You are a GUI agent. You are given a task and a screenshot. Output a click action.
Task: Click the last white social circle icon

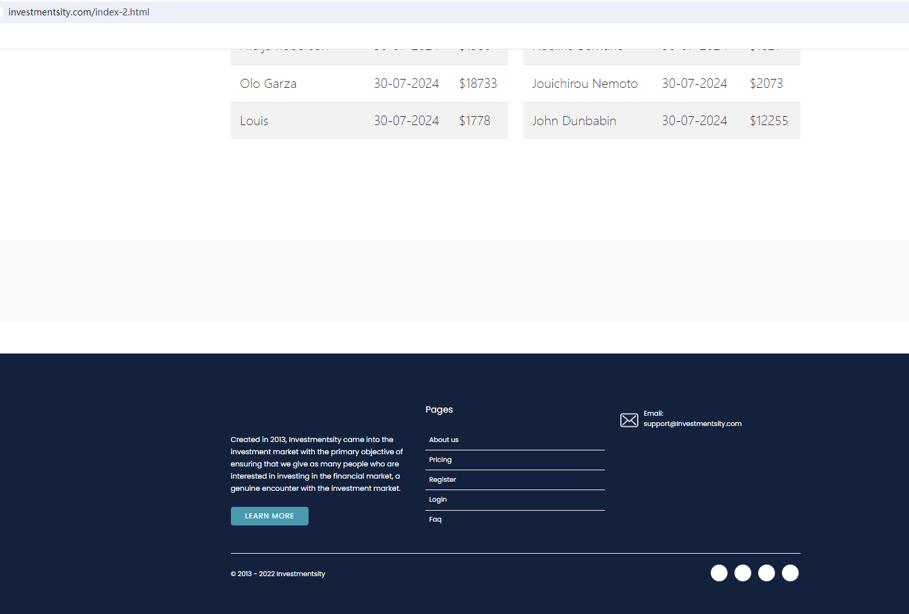tap(790, 573)
